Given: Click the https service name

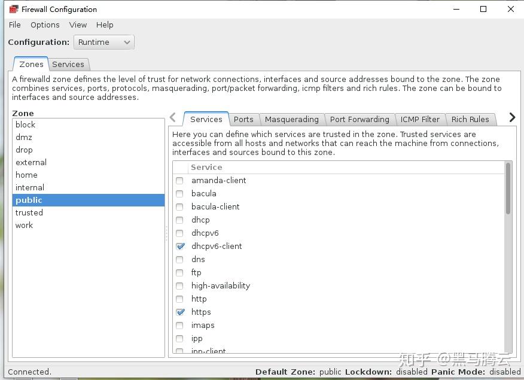Looking at the screenshot, I should coord(201,312).
